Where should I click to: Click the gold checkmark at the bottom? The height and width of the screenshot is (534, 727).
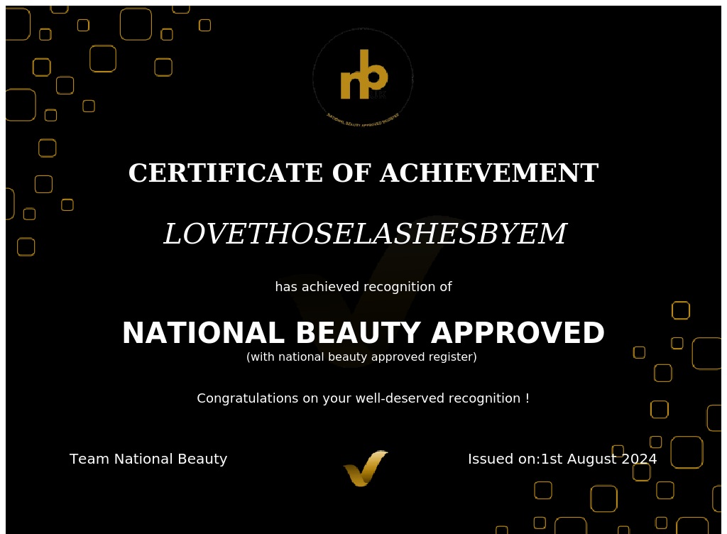point(366,468)
